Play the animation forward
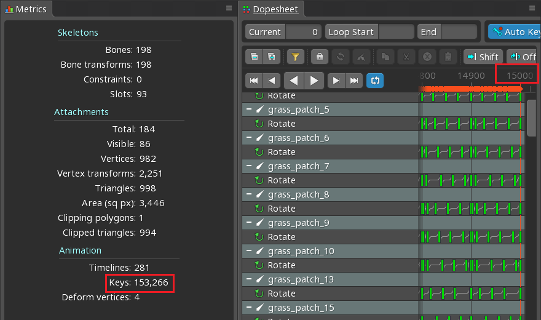The image size is (541, 320). 314,81
